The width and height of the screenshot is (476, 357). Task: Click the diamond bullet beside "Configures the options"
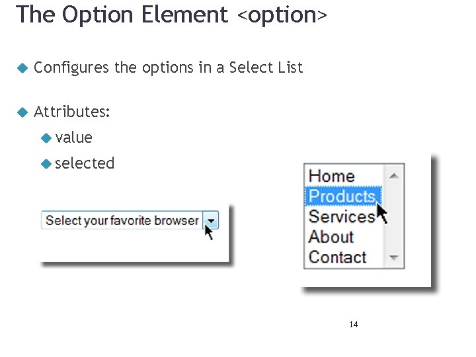click(22, 67)
